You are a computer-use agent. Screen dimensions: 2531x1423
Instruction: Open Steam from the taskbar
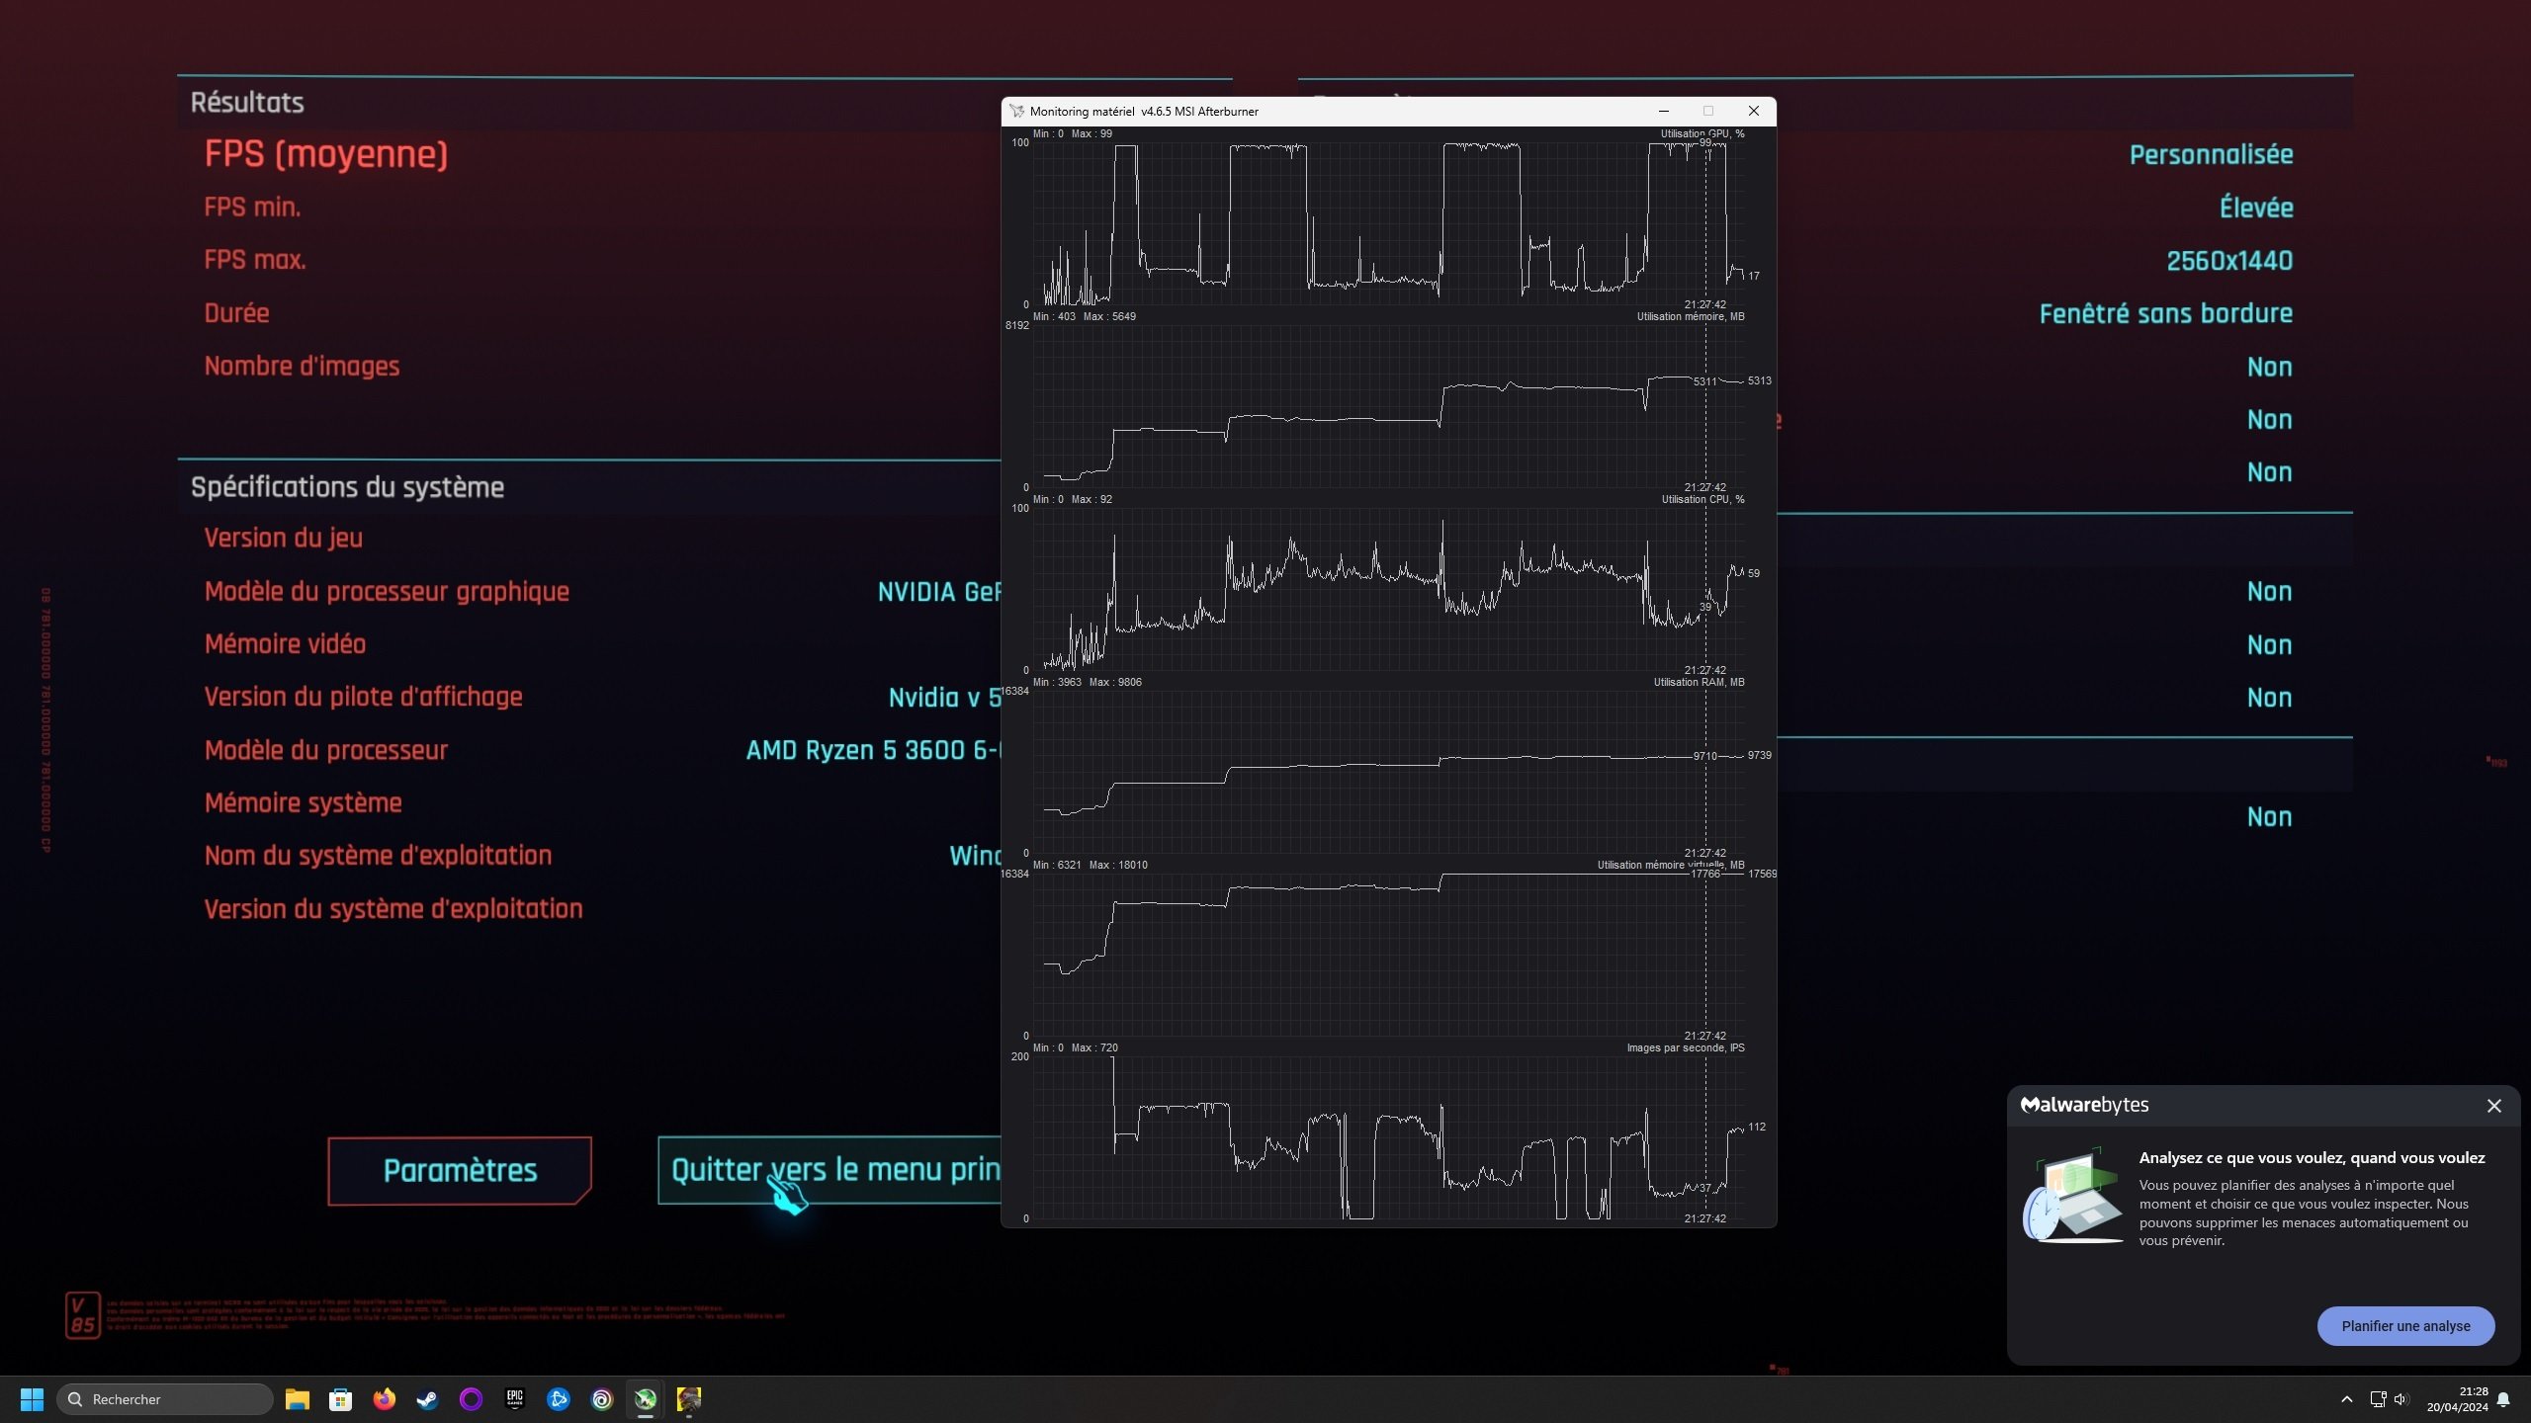pyautogui.click(x=428, y=1399)
